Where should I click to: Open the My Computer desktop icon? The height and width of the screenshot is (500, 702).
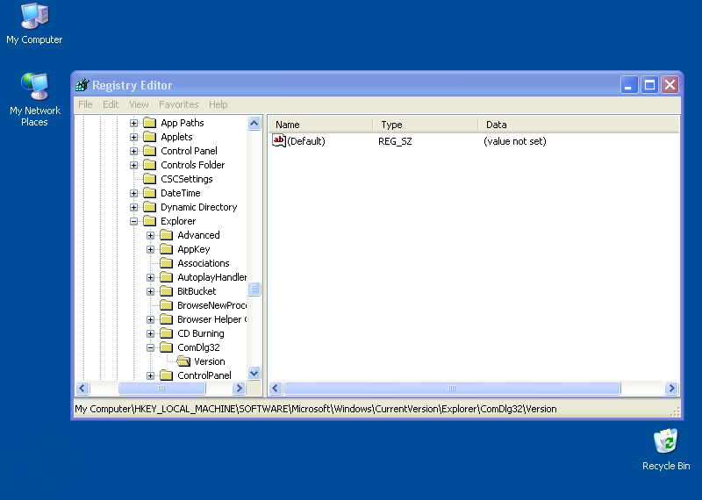pos(34,24)
